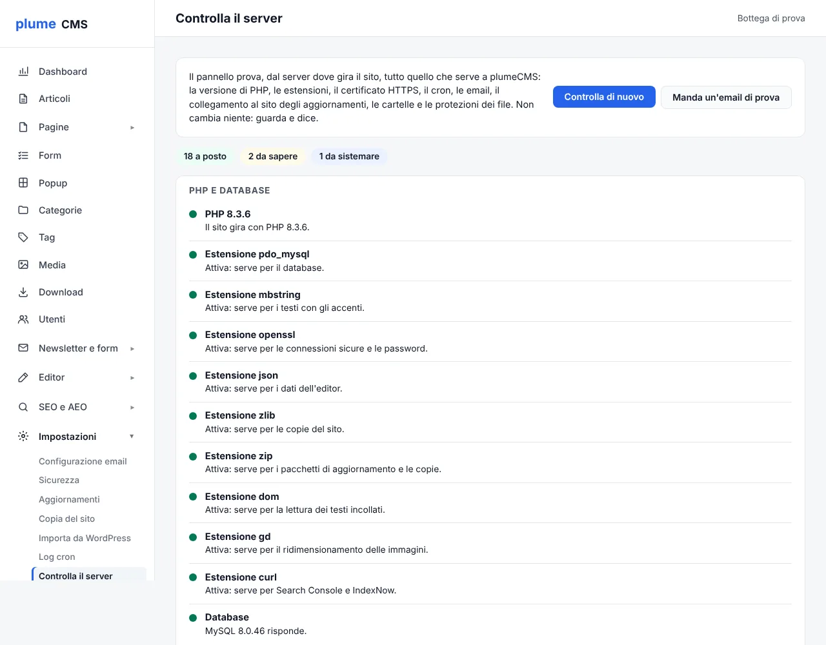Click the Estensione dom row title
Screen dimensions: 826x645
[x=242, y=497]
